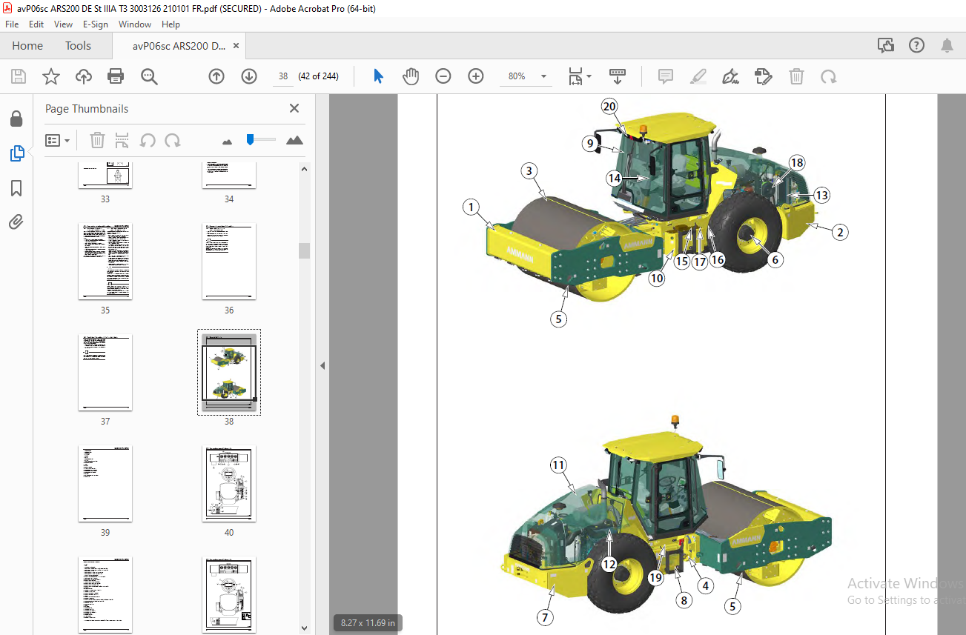The height and width of the screenshot is (635, 966).
Task: Select the avP06sc ARS200 document tab
Action: [179, 45]
